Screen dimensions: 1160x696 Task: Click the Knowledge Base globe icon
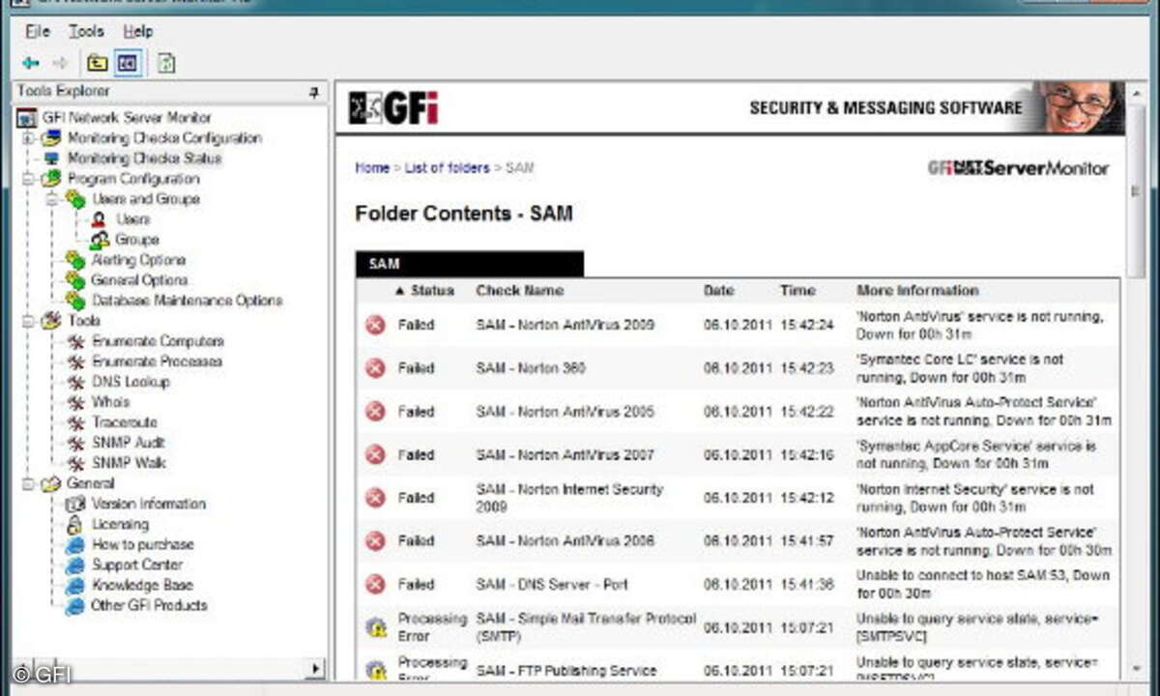click(74, 585)
